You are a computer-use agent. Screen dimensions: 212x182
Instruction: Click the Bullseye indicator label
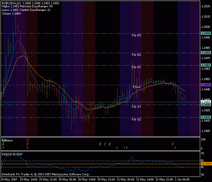click(7, 140)
